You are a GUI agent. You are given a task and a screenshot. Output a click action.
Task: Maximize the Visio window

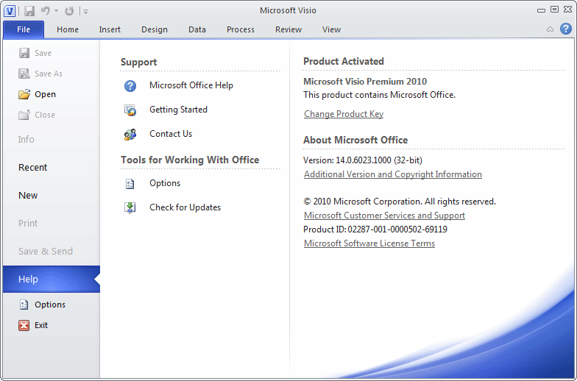point(554,10)
